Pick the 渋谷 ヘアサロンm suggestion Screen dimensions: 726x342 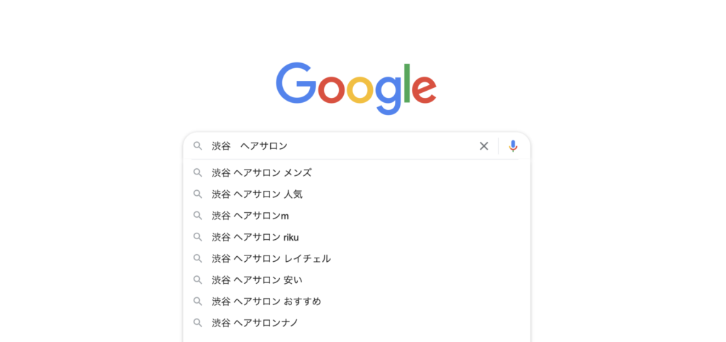[357, 216]
